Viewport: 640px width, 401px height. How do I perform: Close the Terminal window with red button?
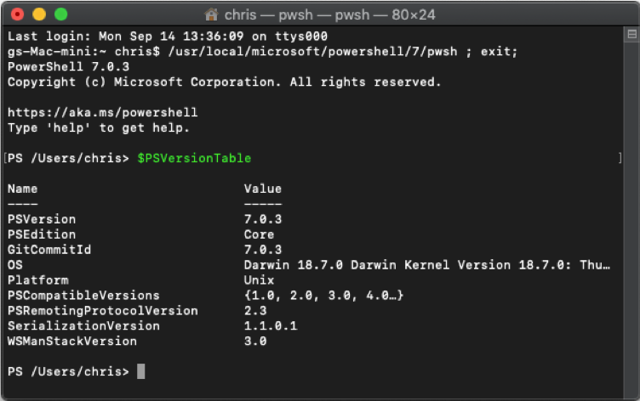17,14
